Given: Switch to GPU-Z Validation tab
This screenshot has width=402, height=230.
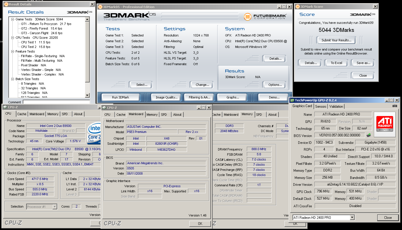Looking at the screenshot, I should 336,106.
